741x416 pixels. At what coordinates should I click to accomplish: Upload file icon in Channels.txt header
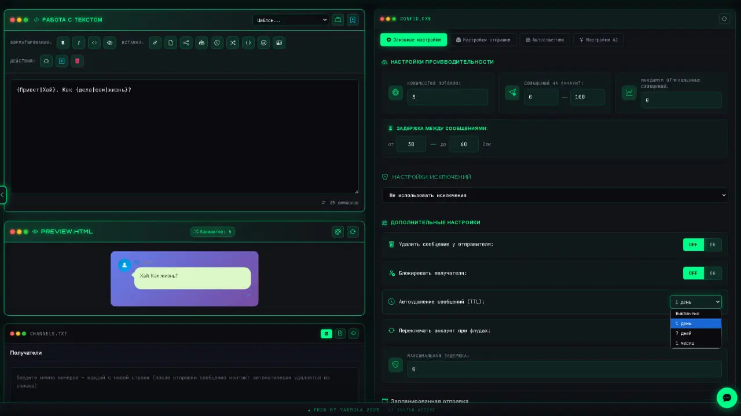340,333
